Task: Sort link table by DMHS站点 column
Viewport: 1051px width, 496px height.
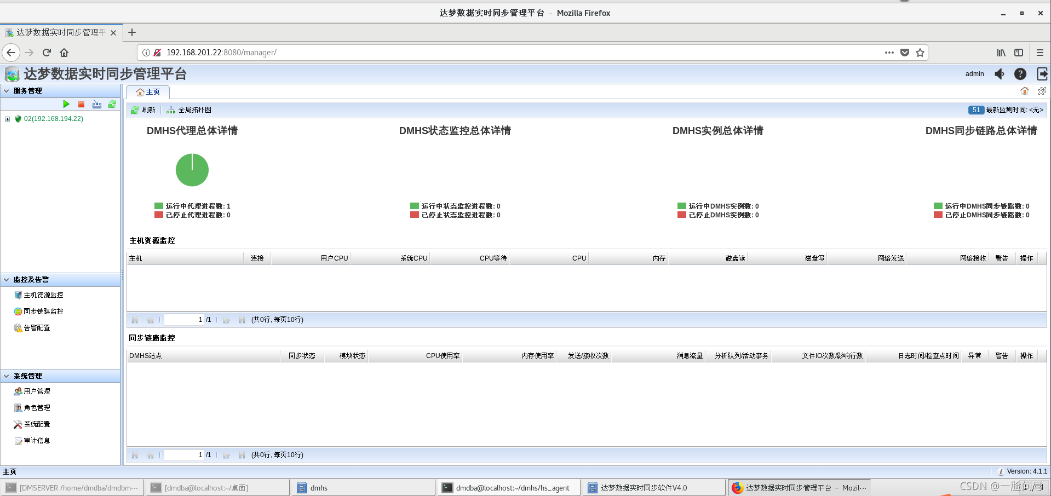Action: click(x=203, y=356)
